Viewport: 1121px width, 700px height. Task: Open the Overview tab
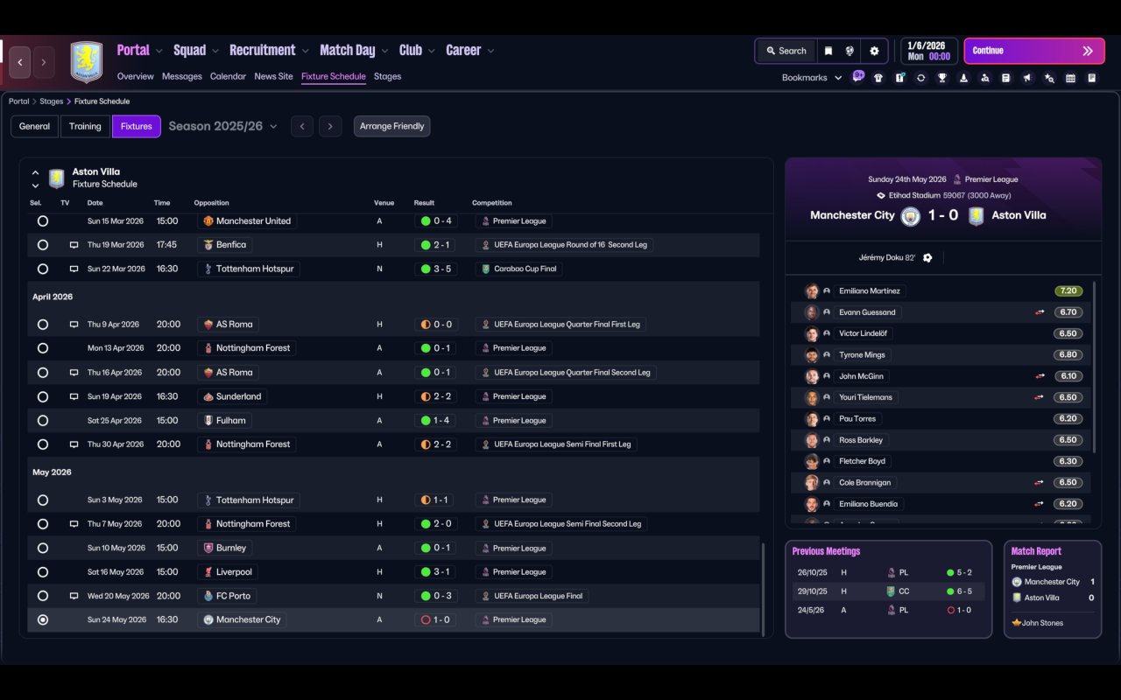click(x=136, y=76)
